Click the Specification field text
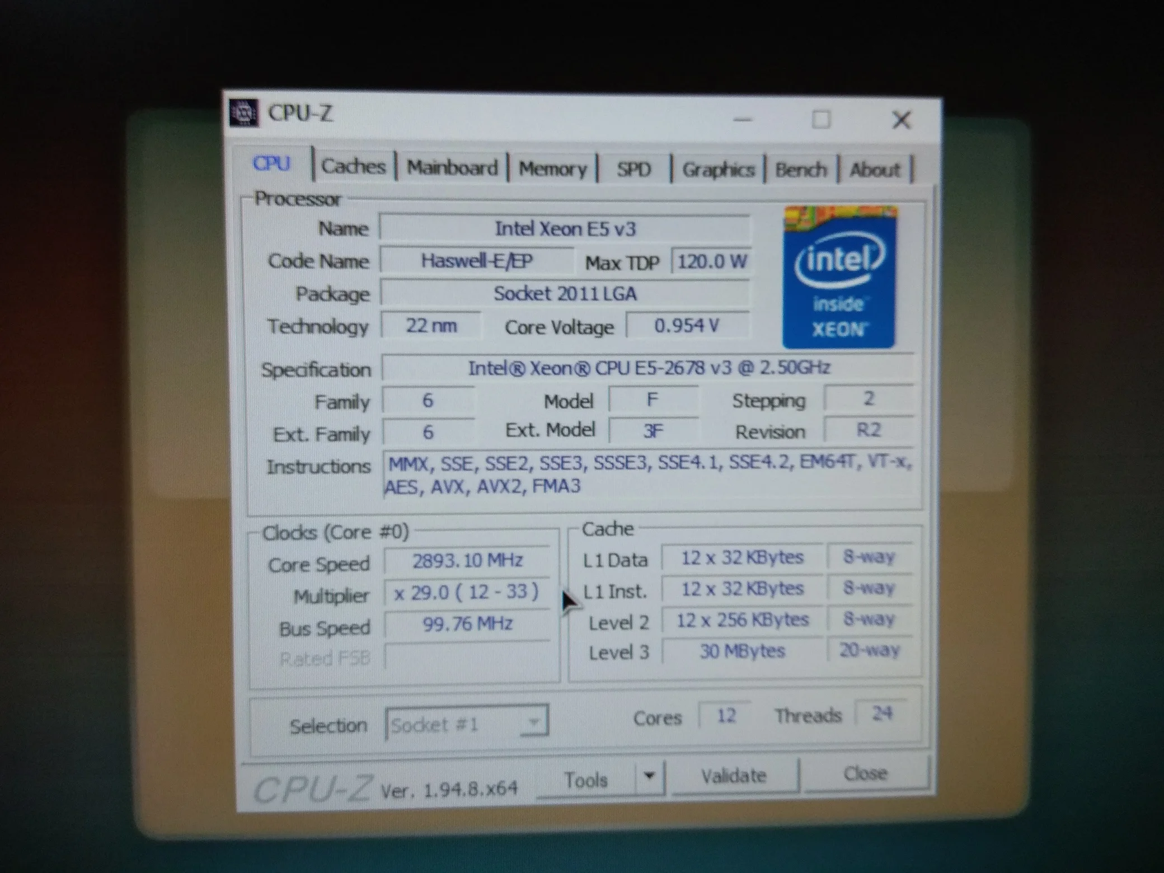1164x873 pixels. click(648, 368)
